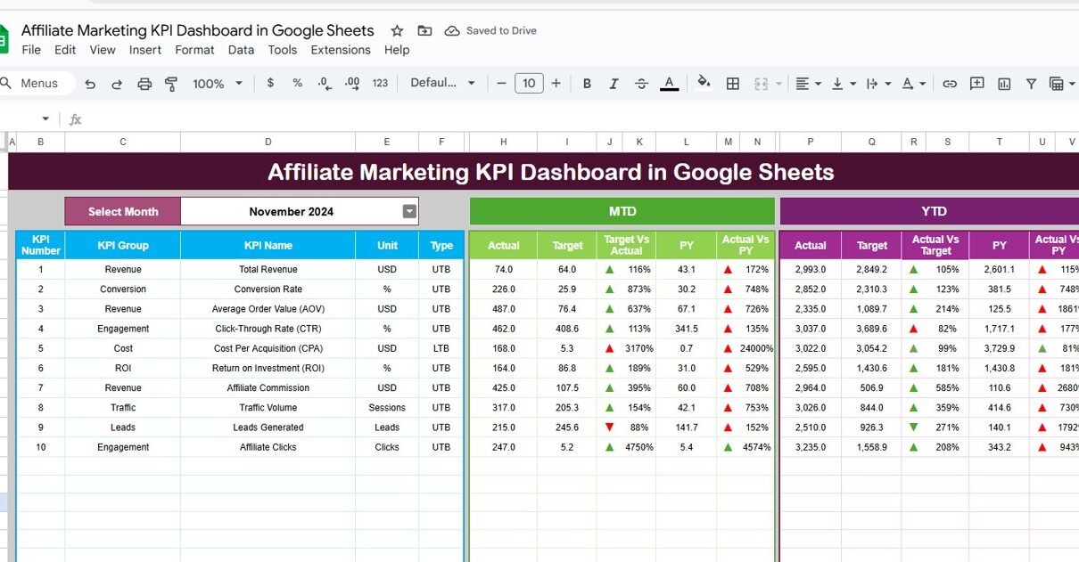This screenshot has height=562, width=1079.
Task: Select column H header
Action: (x=504, y=142)
